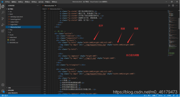Open the 查看 menu
The image size is (180, 97).
(x=27, y=2)
